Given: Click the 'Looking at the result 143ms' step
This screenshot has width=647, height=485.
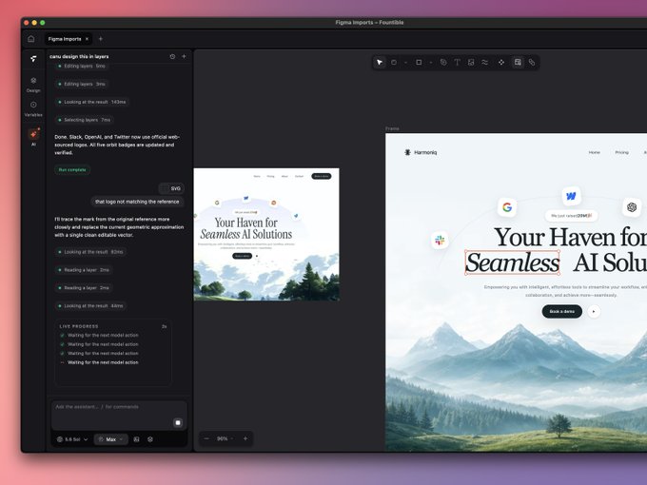Looking at the screenshot, I should (x=92, y=102).
